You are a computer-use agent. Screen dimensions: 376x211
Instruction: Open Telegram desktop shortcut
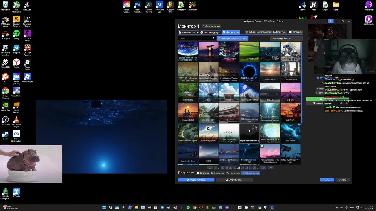point(16,49)
